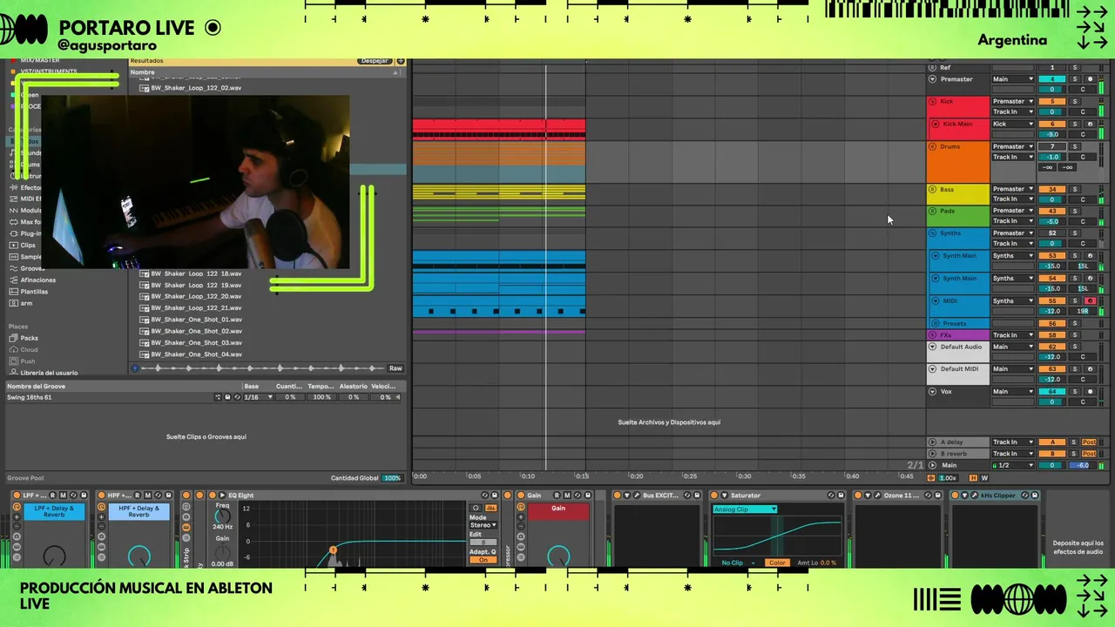Viewport: 1115px width, 627px height.
Task: Unfold the Kick Main track
Action: pos(936,125)
